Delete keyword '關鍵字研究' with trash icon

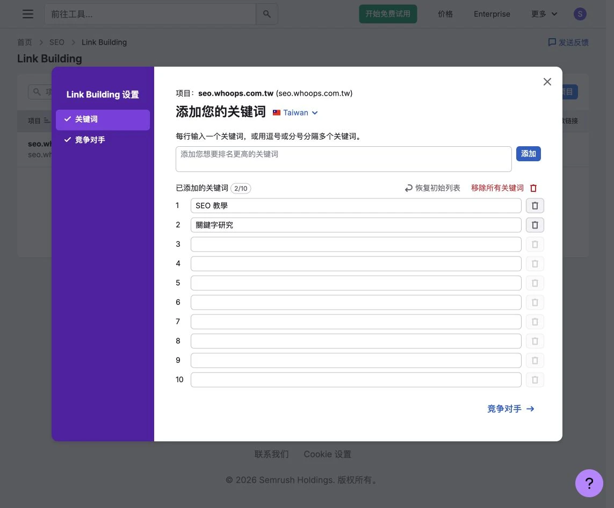pyautogui.click(x=534, y=225)
